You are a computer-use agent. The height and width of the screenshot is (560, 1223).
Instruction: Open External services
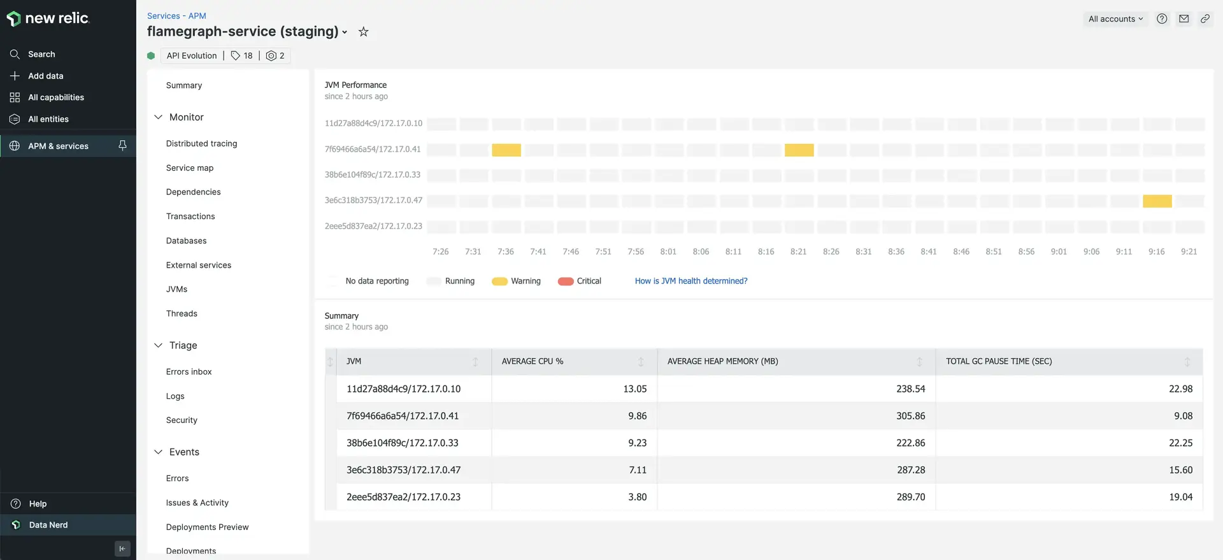(199, 265)
